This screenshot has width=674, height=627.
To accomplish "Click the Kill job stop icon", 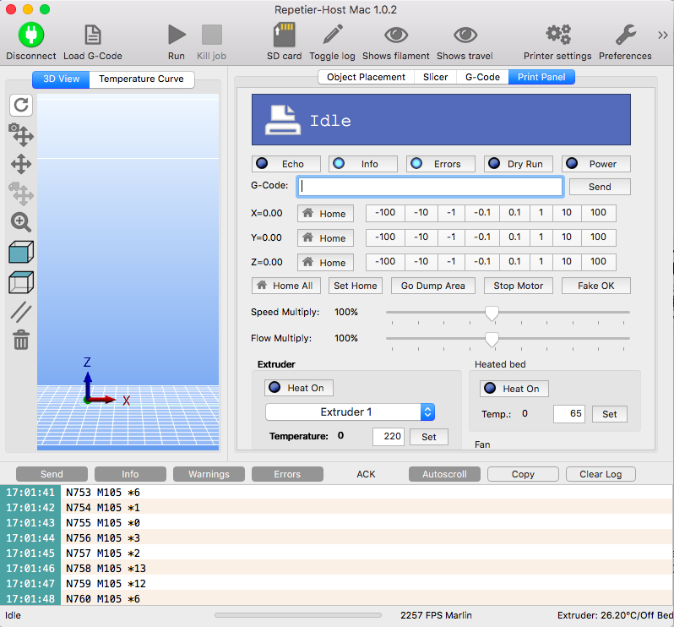I will (211, 35).
